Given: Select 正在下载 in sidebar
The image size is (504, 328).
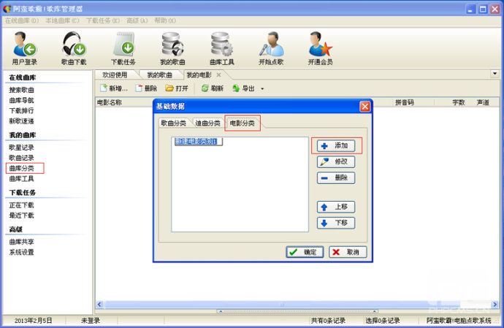Looking at the screenshot, I should click(x=21, y=205).
